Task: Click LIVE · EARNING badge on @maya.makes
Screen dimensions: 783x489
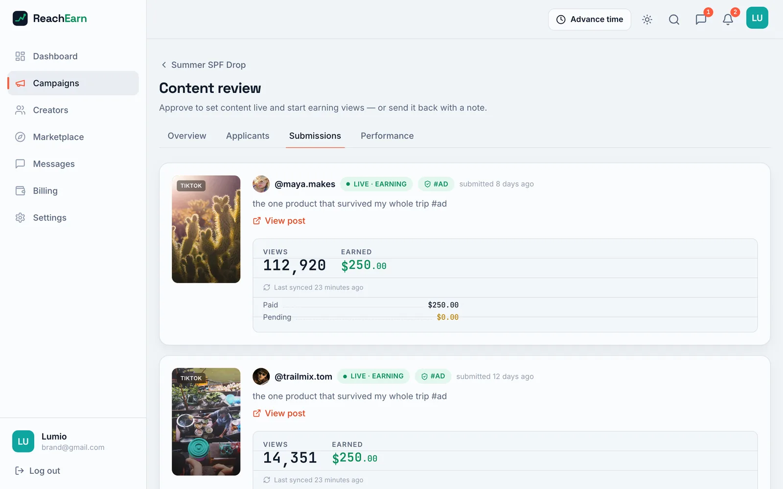Action: [x=376, y=184]
